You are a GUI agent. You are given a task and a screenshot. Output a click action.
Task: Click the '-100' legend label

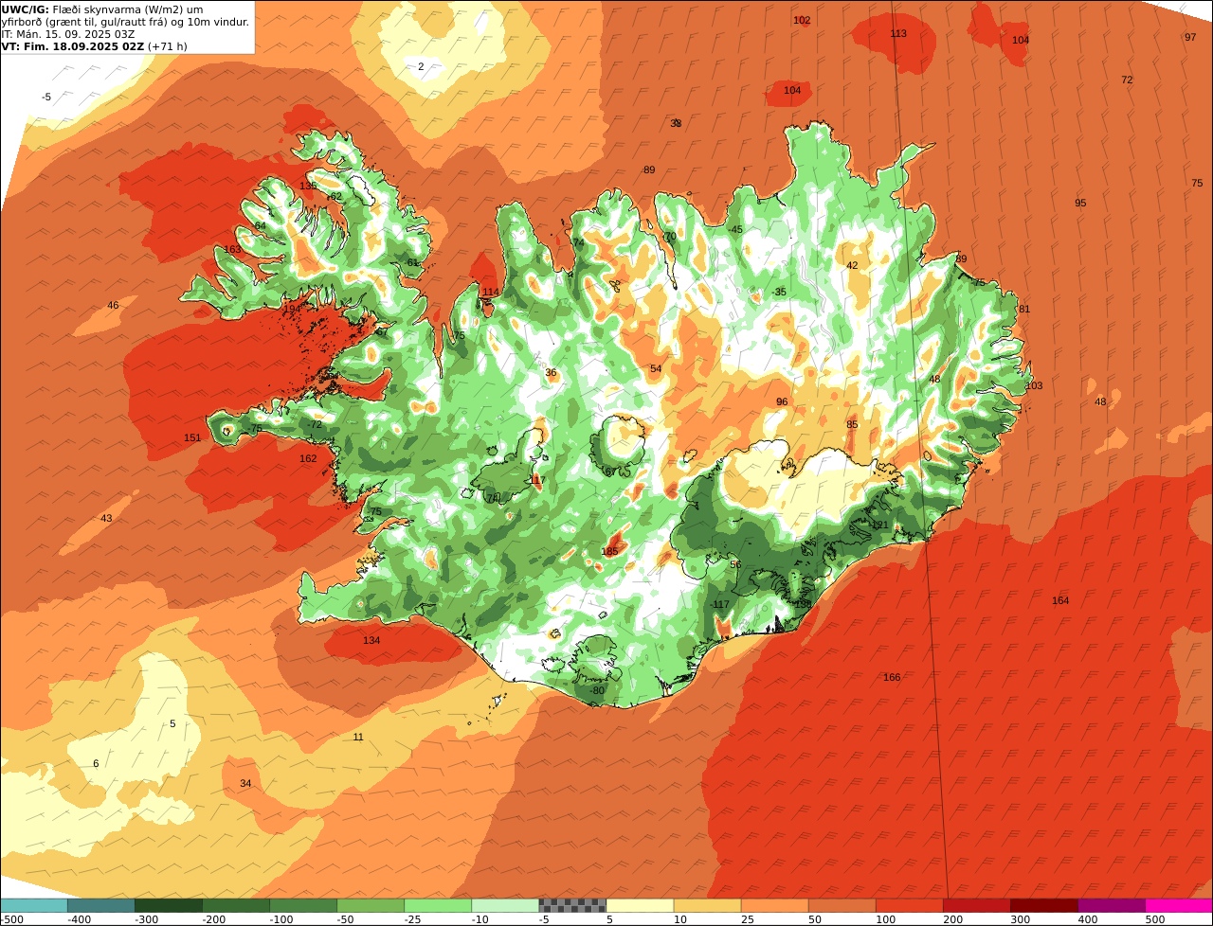281,919
